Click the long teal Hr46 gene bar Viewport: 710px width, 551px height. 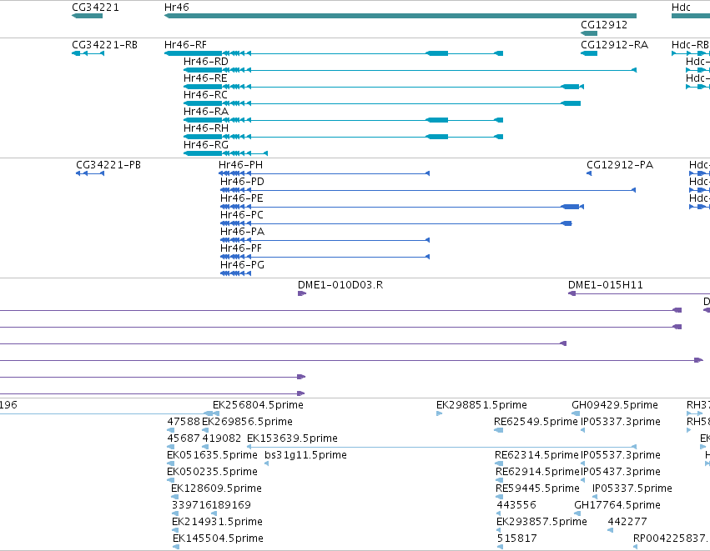(x=400, y=16)
